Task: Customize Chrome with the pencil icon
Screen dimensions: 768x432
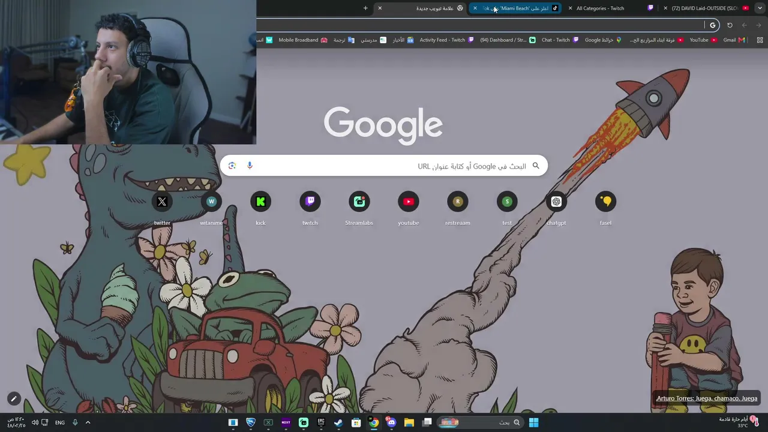Action: 14,398
